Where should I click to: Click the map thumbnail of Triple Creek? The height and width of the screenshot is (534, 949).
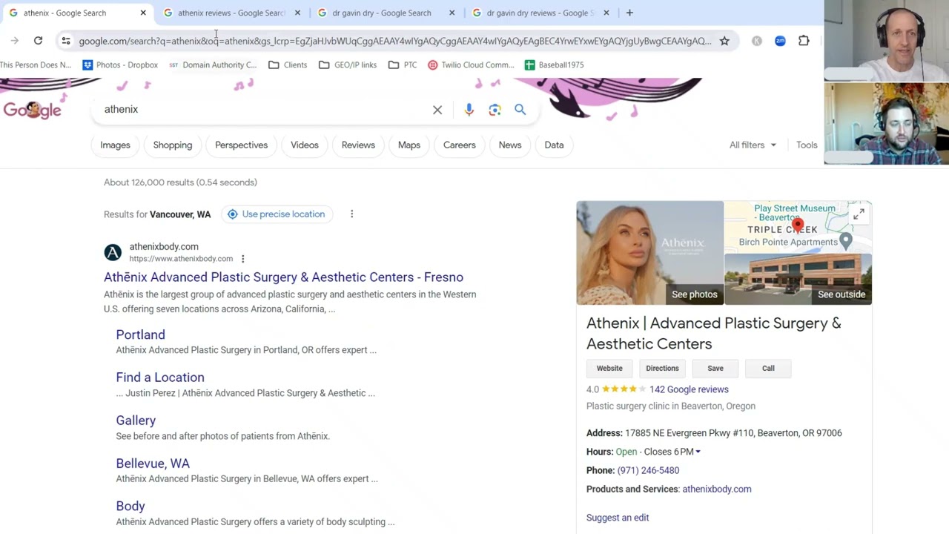[798, 227]
